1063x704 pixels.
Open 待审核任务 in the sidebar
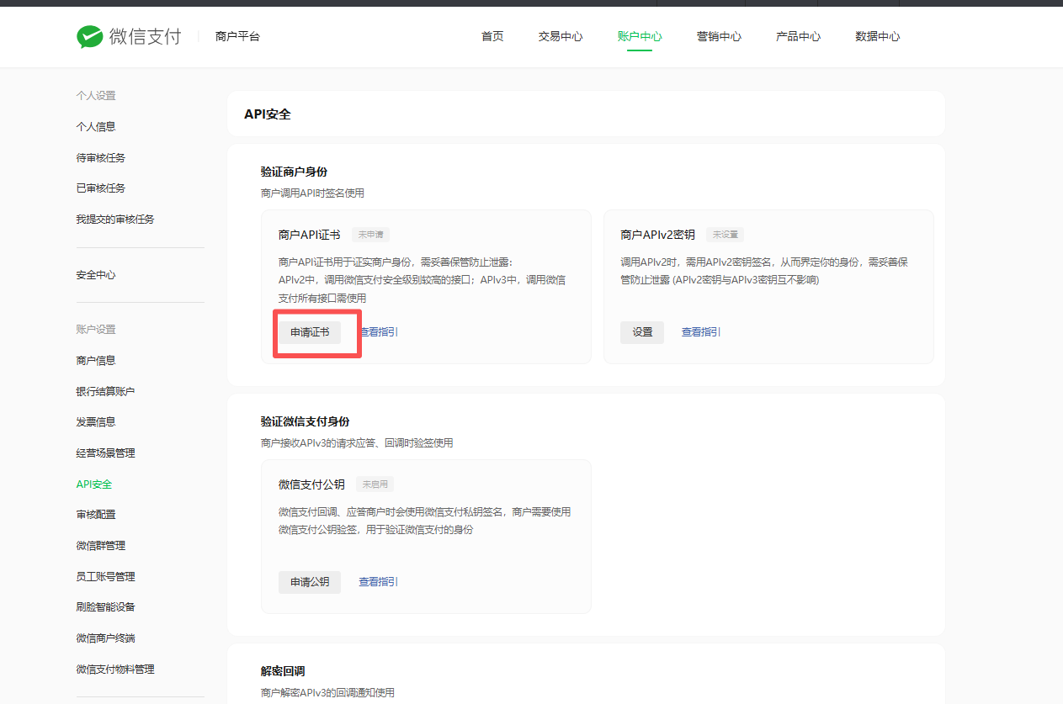100,158
